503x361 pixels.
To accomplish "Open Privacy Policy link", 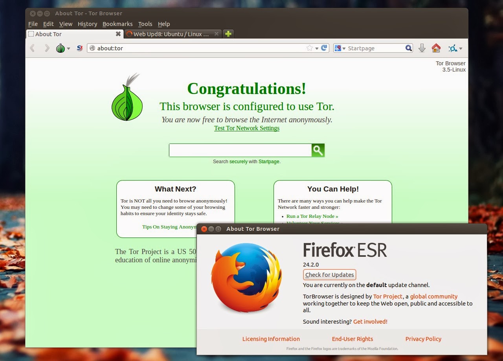I will (x=423, y=339).
